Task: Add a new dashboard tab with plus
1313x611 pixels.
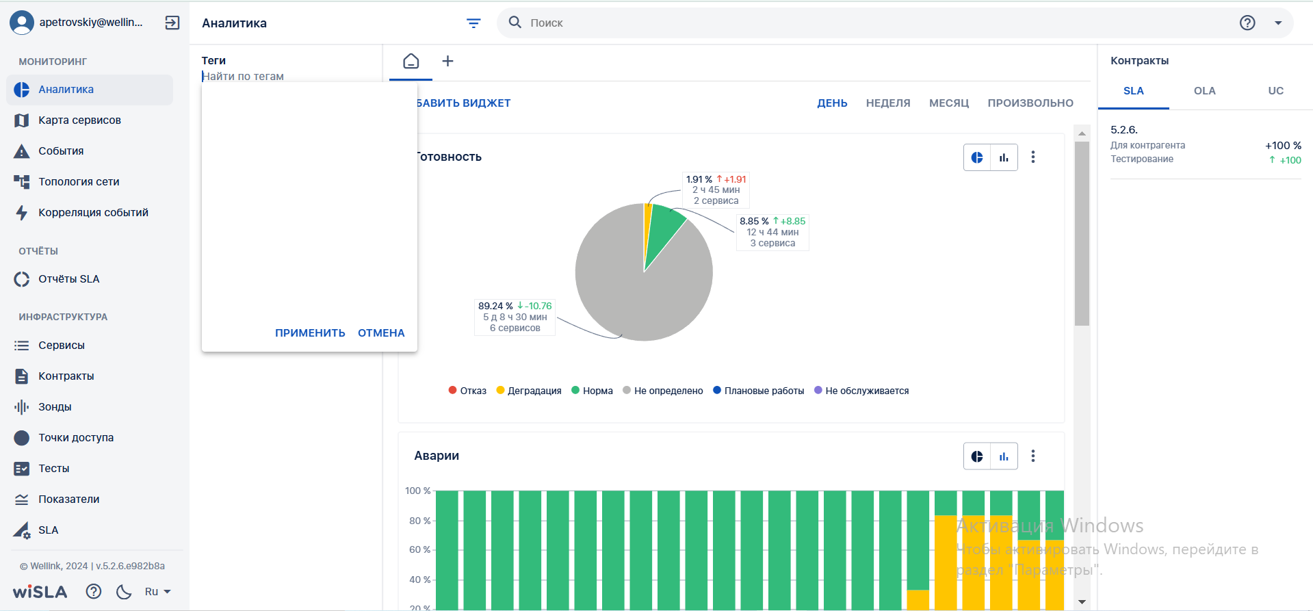Action: click(x=447, y=62)
